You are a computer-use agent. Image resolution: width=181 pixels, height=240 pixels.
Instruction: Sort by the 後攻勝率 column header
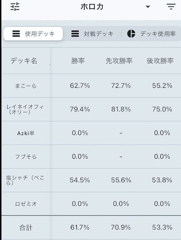pos(160,61)
